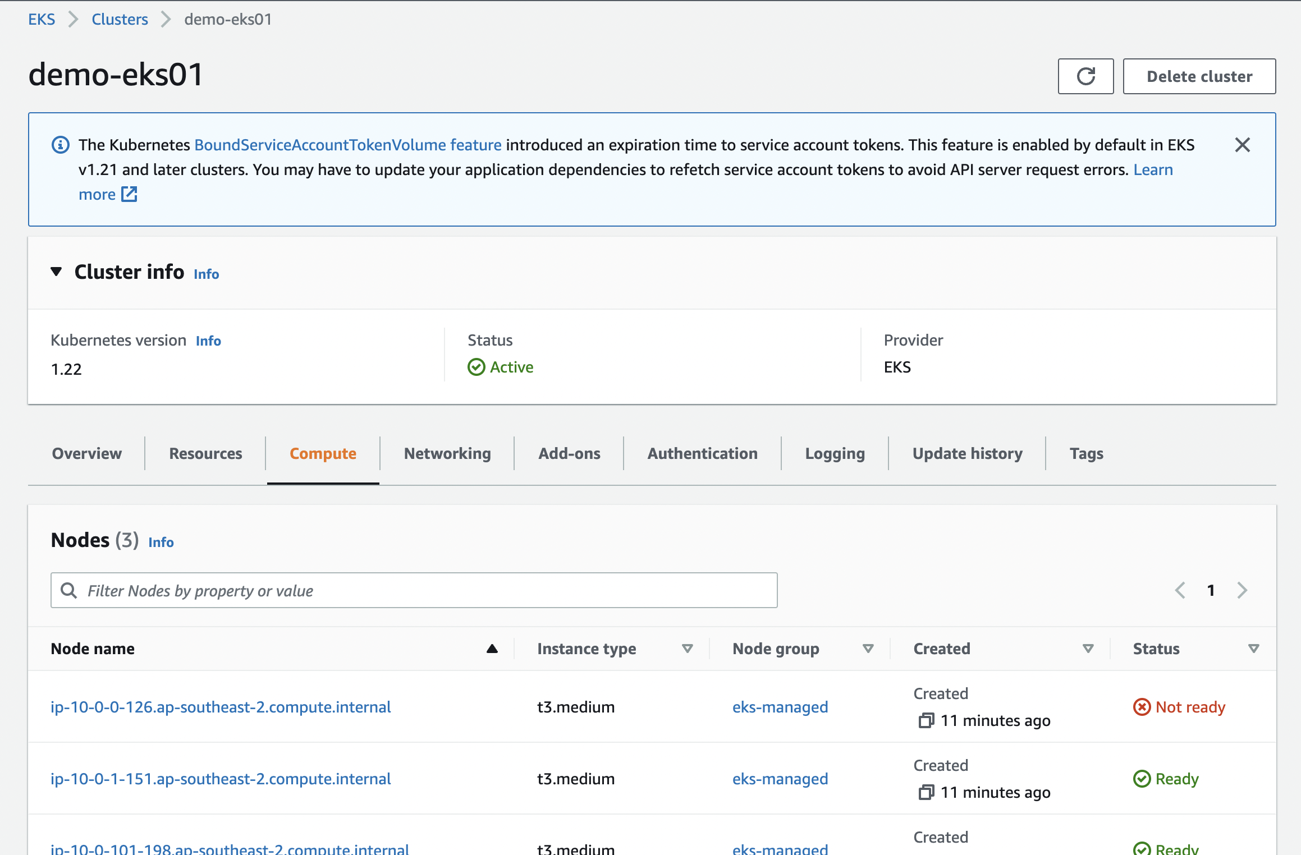Sort nodes by Status column arrow
1301x855 pixels.
[x=1253, y=649]
